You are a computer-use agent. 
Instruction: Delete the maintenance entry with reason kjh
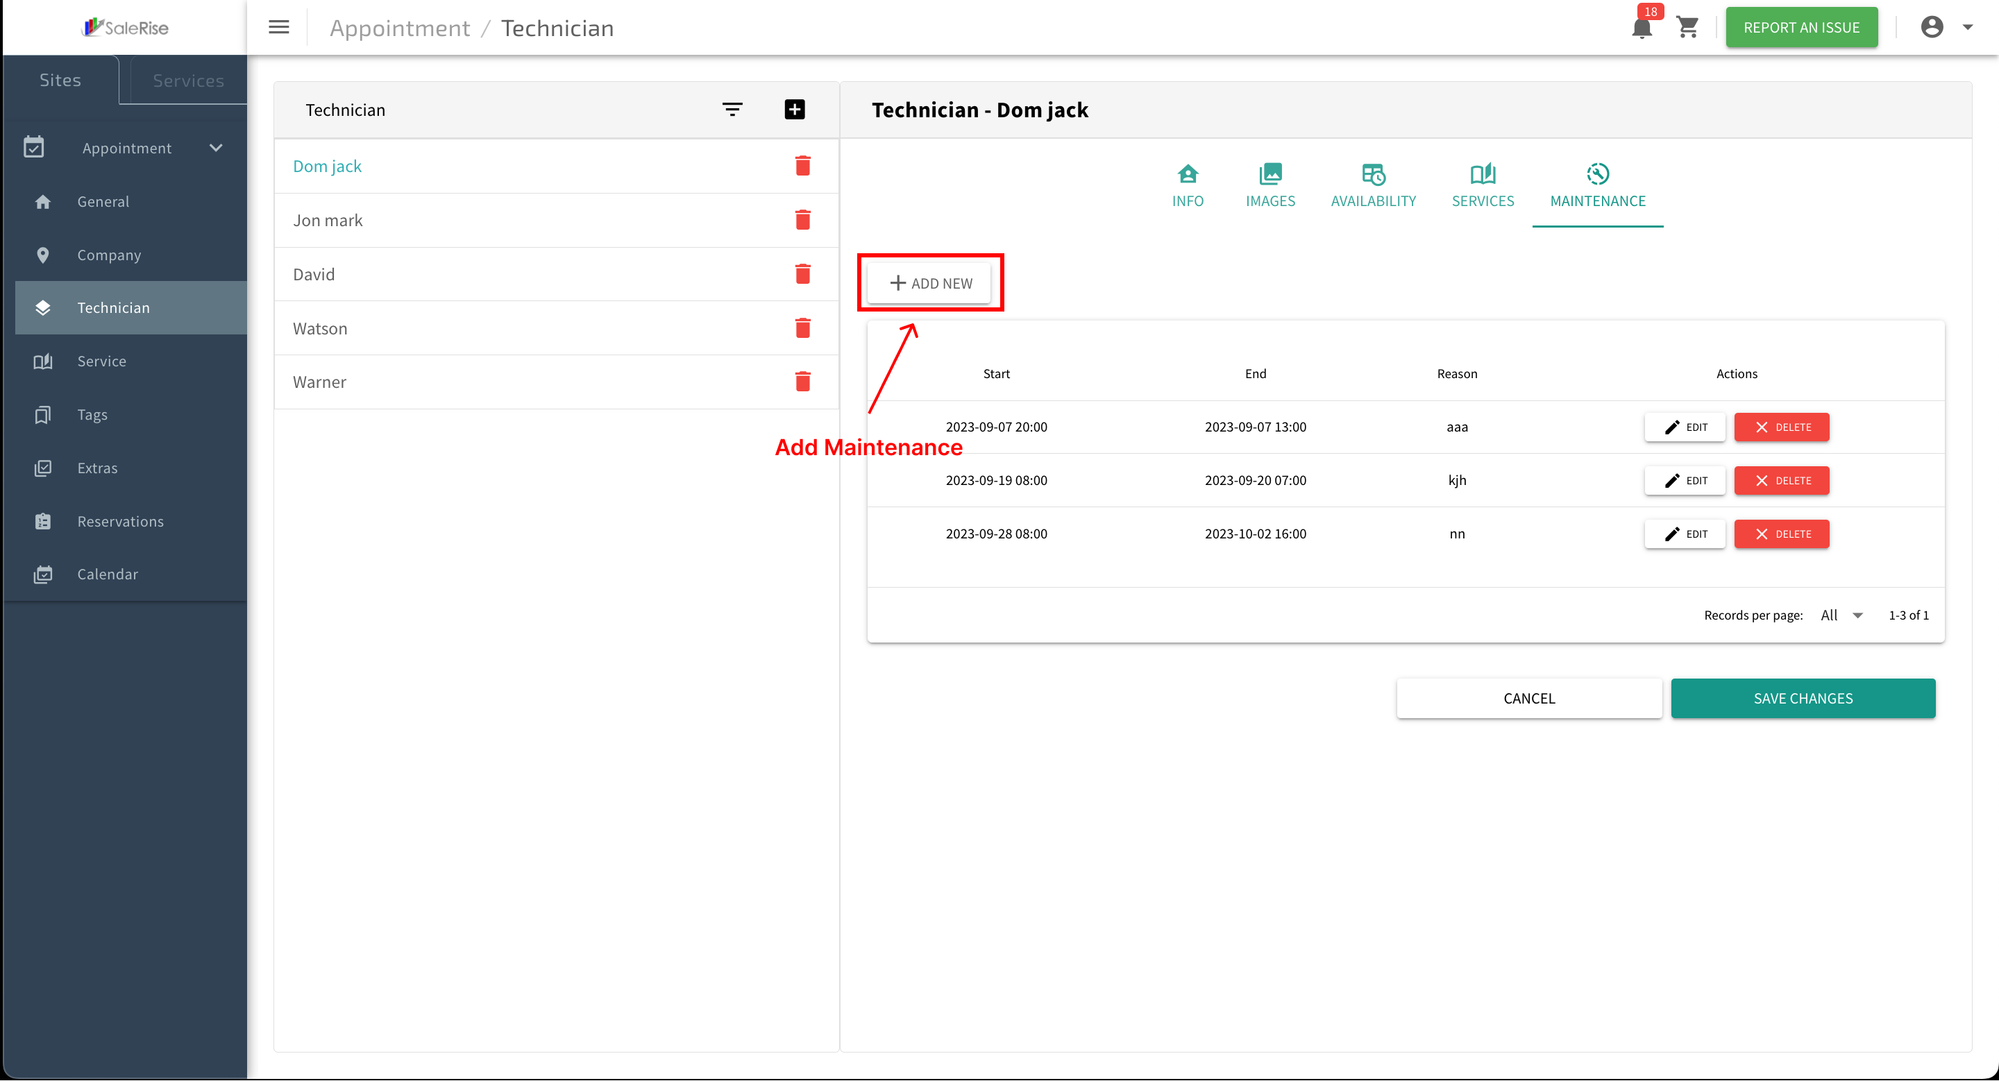point(1782,481)
